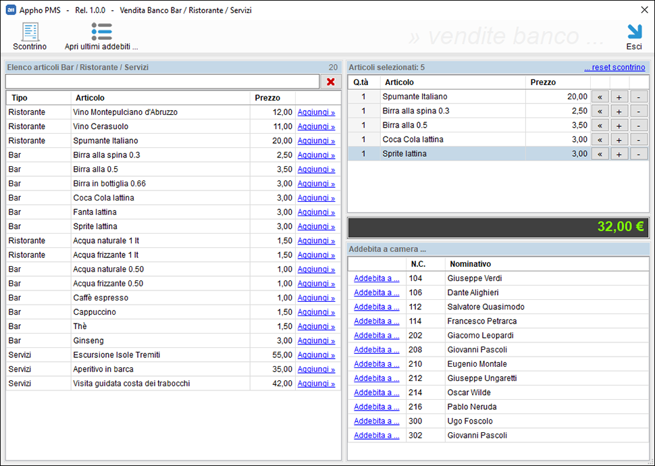Charge to room 216 Pablo Neruda
Viewport: 655px width, 466px height.
click(376, 407)
